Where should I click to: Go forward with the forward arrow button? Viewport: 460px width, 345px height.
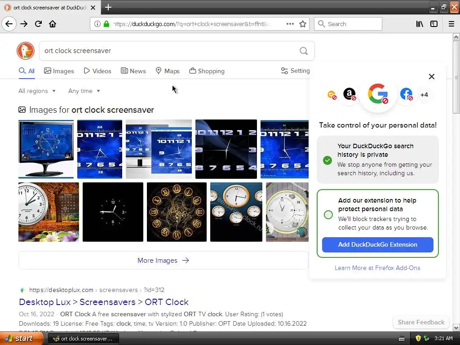click(x=24, y=24)
